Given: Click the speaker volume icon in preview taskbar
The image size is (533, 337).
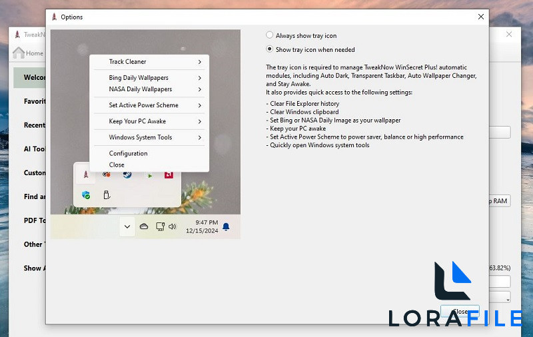Looking at the screenshot, I should click(173, 226).
